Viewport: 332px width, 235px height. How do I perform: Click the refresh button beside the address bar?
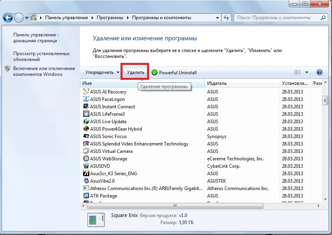(x=226, y=18)
